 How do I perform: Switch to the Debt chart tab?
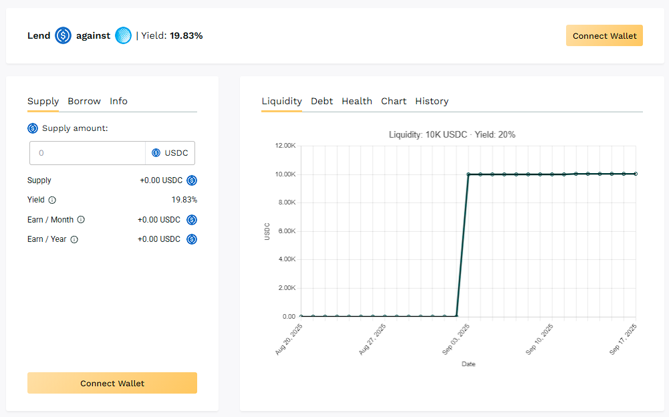pyautogui.click(x=321, y=102)
